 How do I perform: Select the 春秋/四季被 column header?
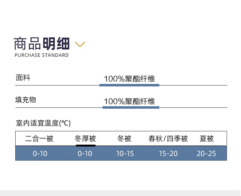168,139
